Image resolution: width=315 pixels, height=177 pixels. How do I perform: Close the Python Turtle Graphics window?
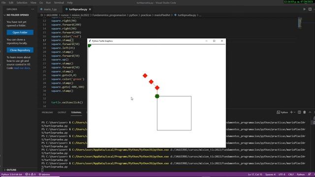(222, 41)
